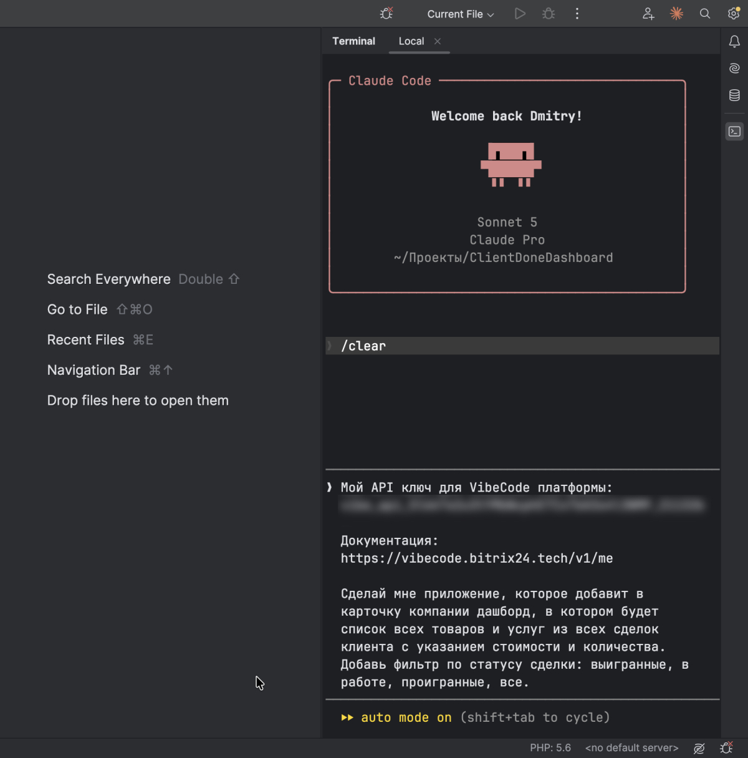Click the add collaborator person icon
The height and width of the screenshot is (758, 748).
pyautogui.click(x=648, y=14)
